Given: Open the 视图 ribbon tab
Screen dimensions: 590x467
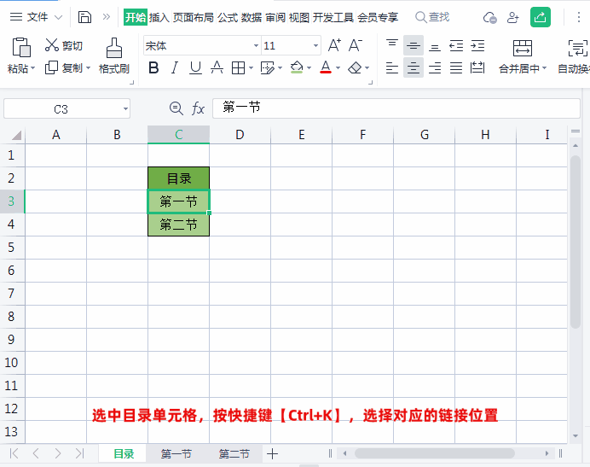Looking at the screenshot, I should (x=299, y=17).
